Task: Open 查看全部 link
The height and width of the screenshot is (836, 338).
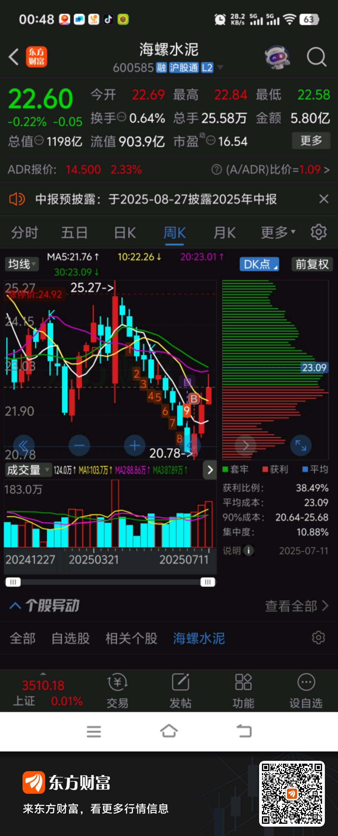Action: pyautogui.click(x=296, y=606)
